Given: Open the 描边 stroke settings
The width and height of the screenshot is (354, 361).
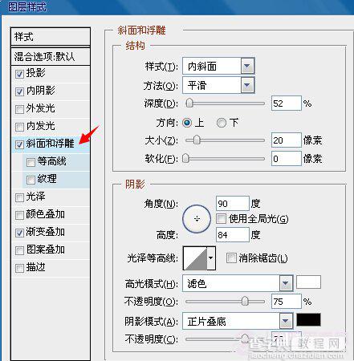Looking at the screenshot, I should tap(35, 267).
